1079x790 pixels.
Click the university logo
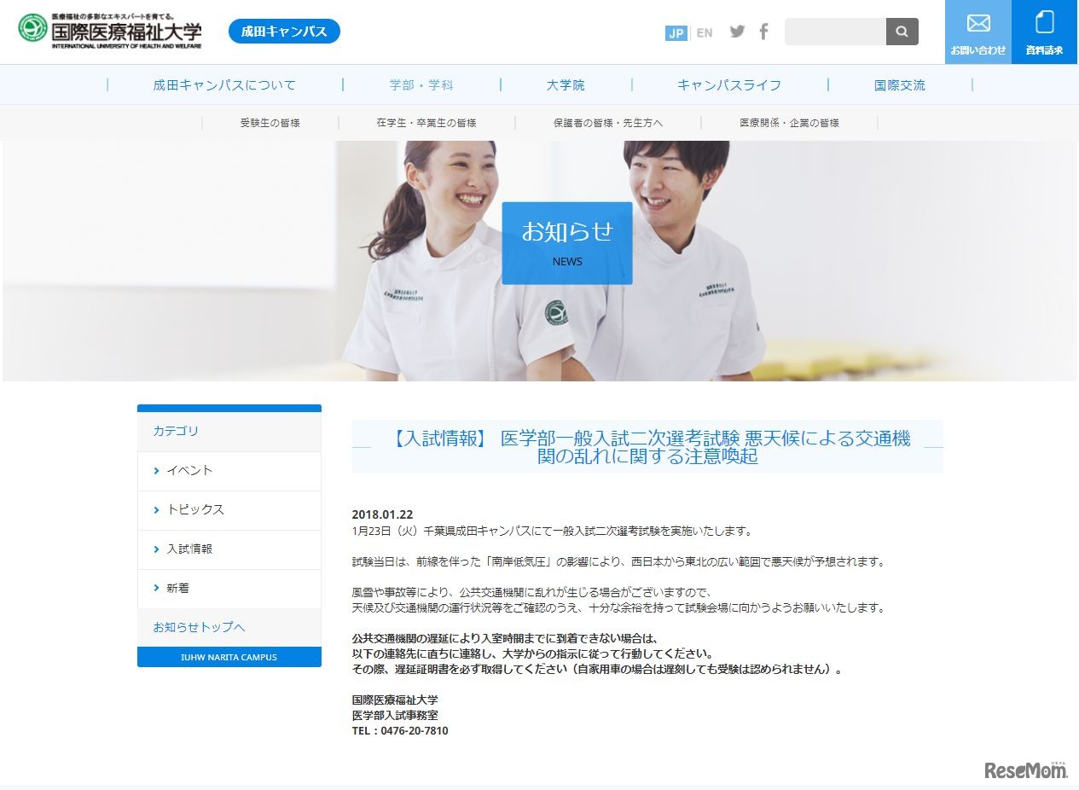pyautogui.click(x=110, y=32)
